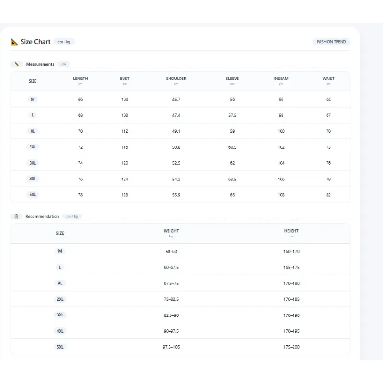Click shoulder value 47.4

pyautogui.click(x=176, y=115)
